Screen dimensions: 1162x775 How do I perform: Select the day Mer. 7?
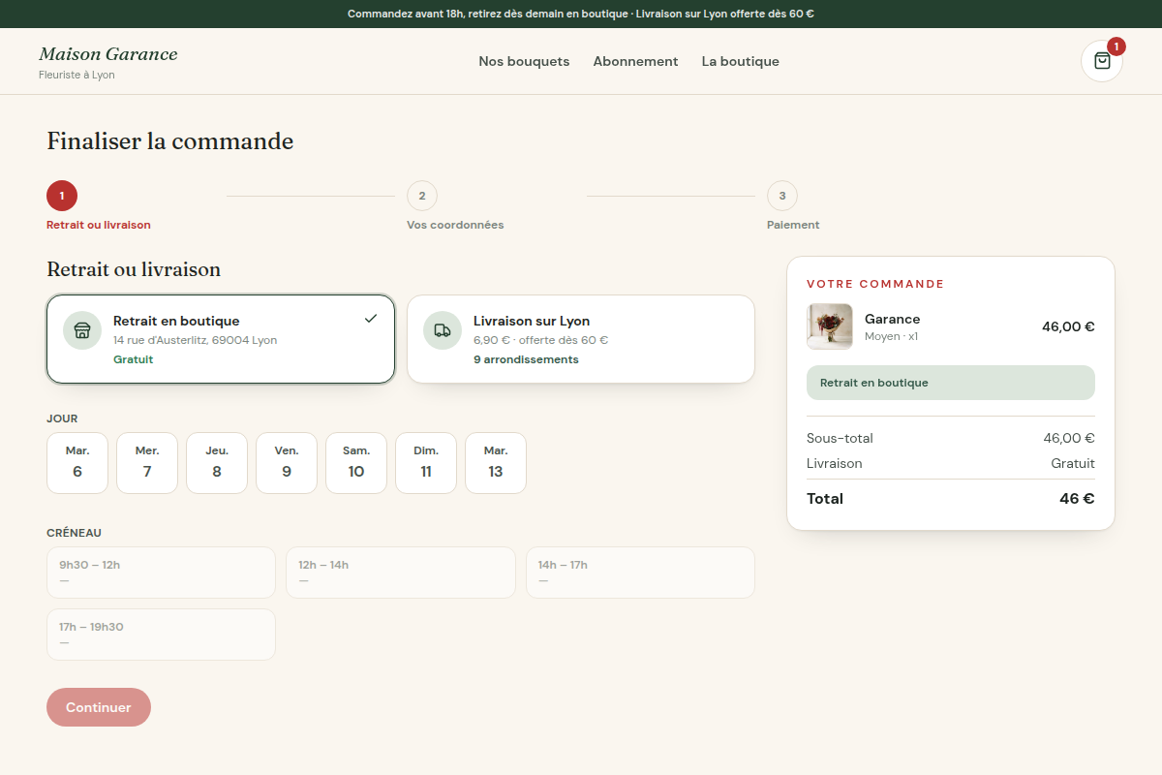147,463
